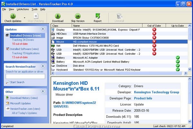Open the Check Updates dropdown arrow
193x129 pixels.
[x=24, y=18]
